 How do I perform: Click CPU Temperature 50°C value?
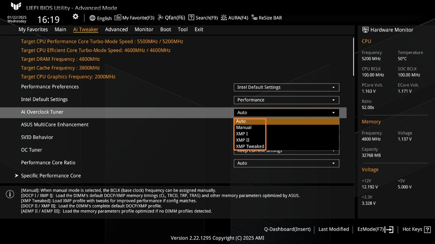[402, 59]
